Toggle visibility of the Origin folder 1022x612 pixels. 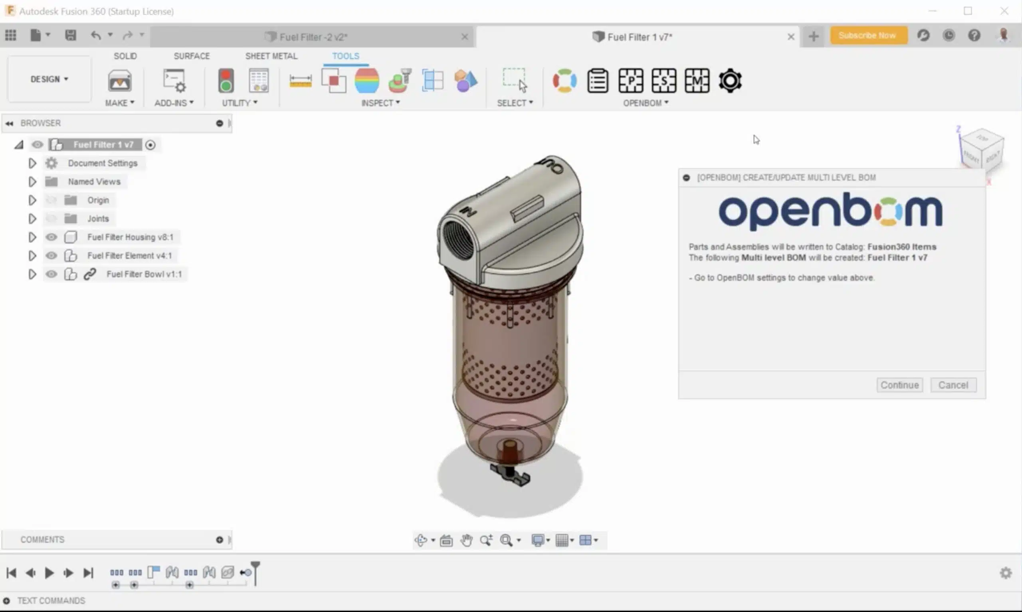[51, 200]
